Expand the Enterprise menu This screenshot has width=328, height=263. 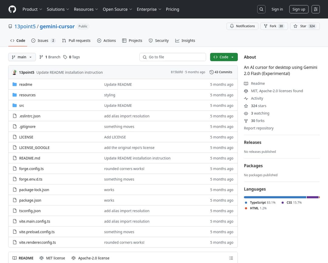point(149,9)
